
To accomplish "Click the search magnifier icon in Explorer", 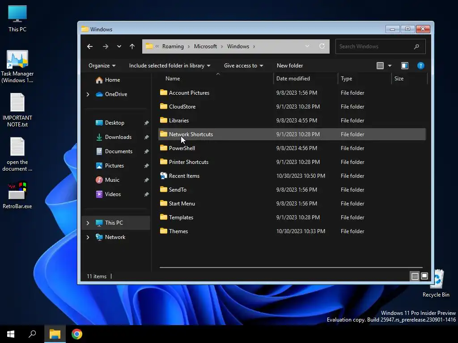I will 416,46.
